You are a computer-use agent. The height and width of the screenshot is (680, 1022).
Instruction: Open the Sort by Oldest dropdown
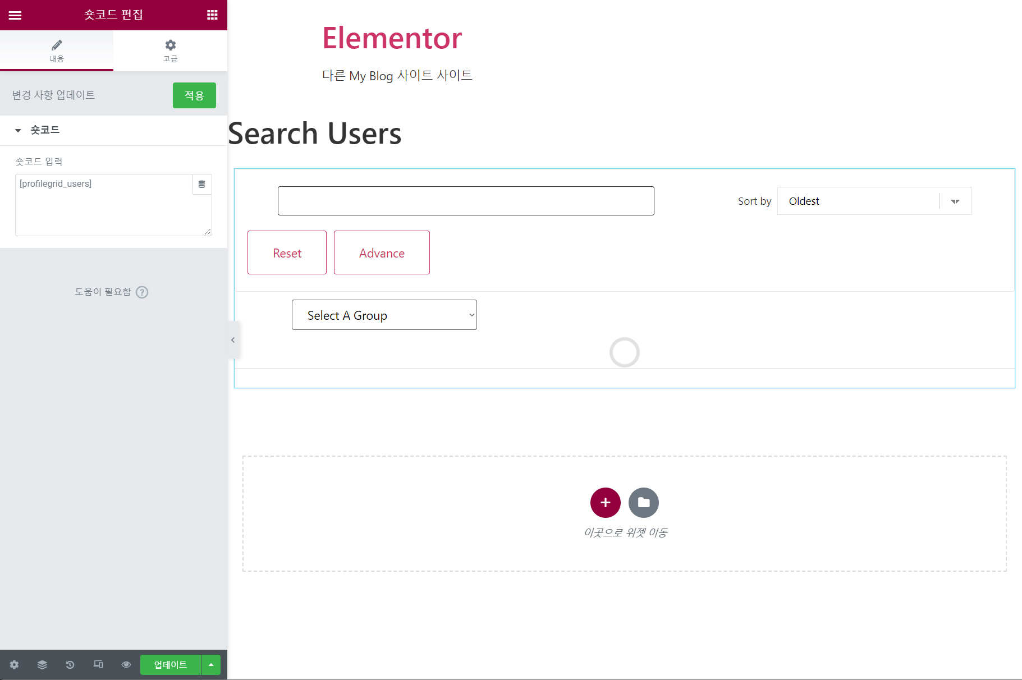click(874, 201)
